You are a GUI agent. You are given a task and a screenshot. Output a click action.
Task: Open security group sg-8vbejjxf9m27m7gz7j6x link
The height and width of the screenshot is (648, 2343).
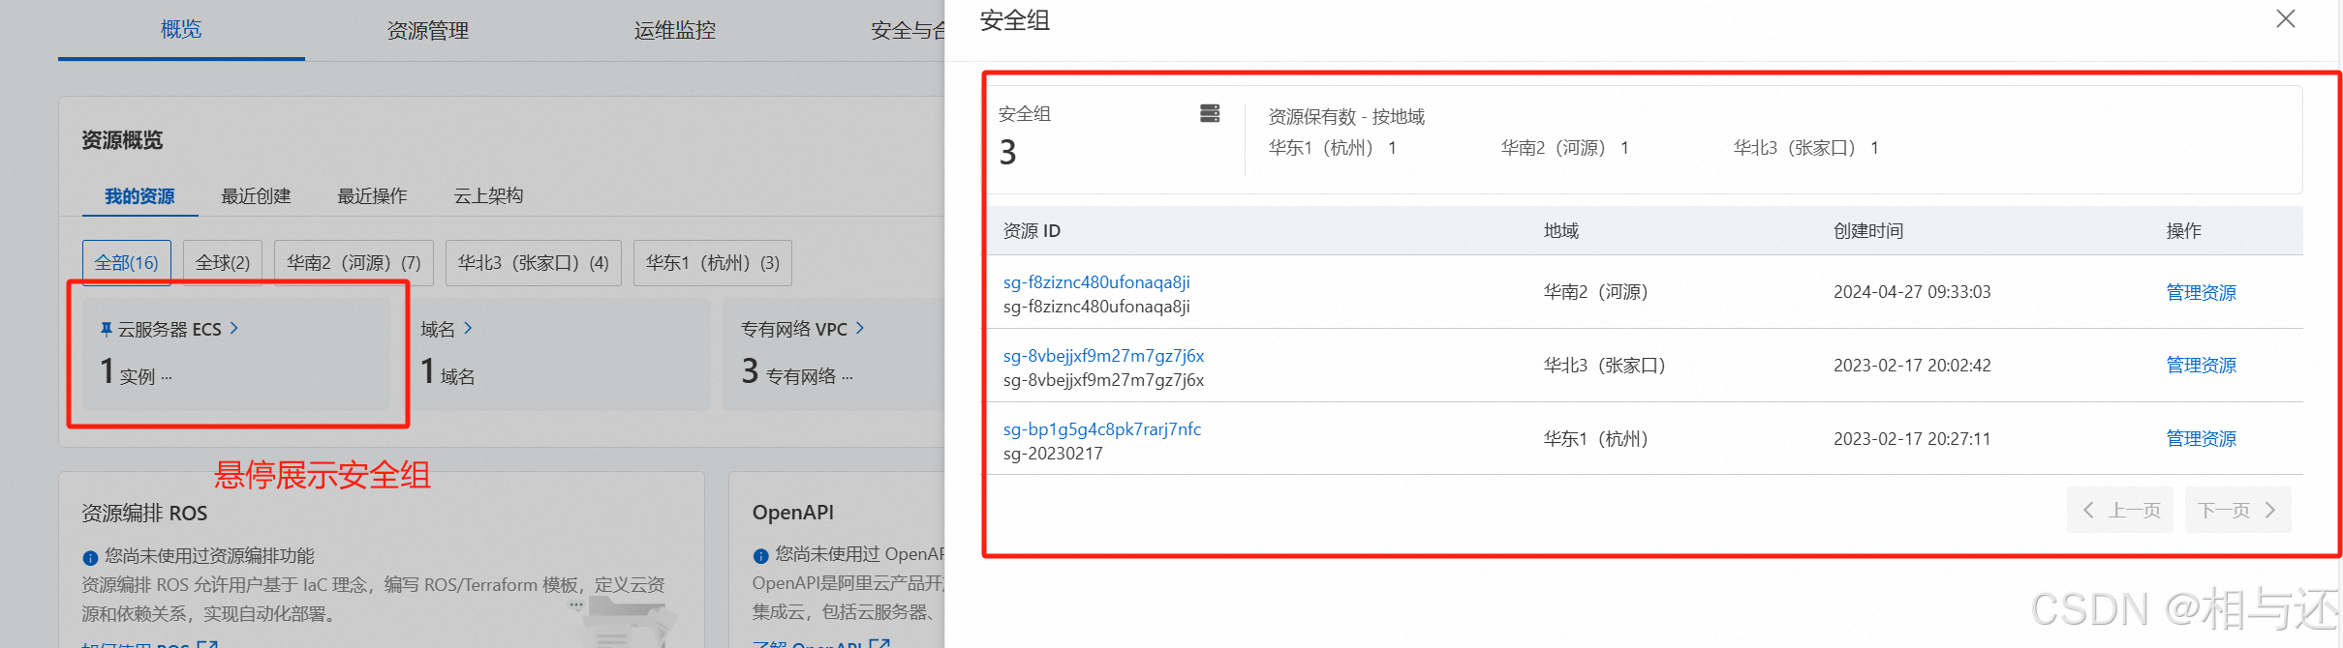coord(1103,356)
